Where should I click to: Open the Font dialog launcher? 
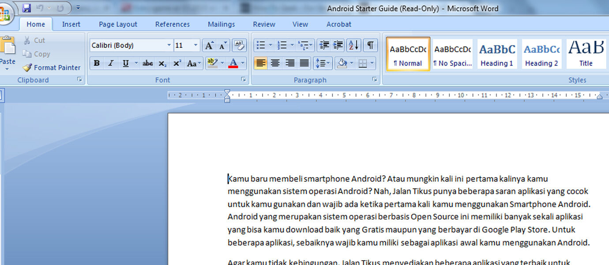244,79
